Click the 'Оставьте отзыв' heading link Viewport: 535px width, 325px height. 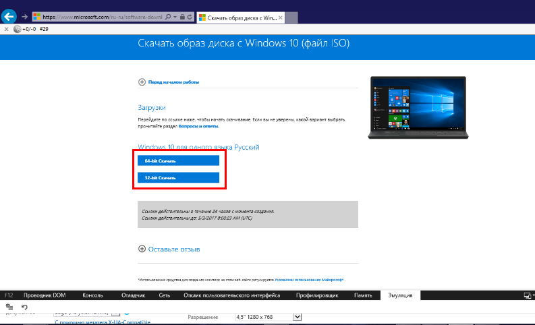click(174, 249)
